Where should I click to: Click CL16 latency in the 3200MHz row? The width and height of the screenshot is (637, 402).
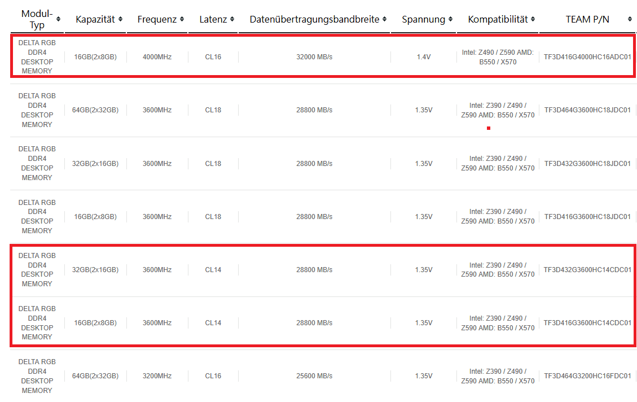[213, 376]
